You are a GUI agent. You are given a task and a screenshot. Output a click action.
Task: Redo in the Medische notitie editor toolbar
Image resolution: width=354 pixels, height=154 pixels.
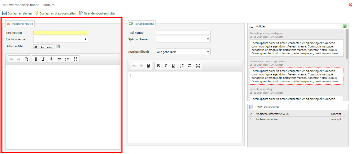[x=19, y=59]
